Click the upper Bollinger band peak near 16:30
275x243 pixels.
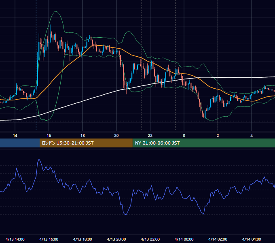56,11
